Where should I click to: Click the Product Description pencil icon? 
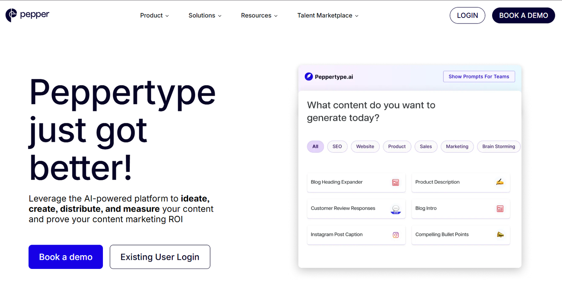click(500, 182)
